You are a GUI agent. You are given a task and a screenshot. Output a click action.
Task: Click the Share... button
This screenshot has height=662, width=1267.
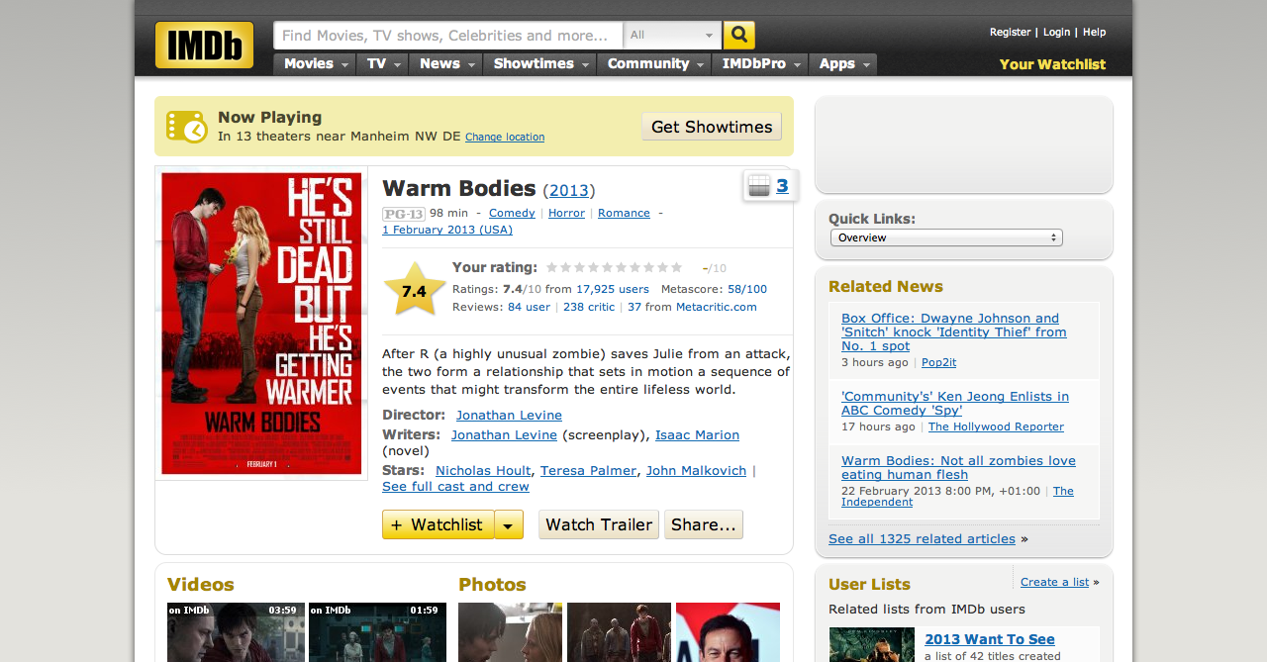pyautogui.click(x=704, y=524)
